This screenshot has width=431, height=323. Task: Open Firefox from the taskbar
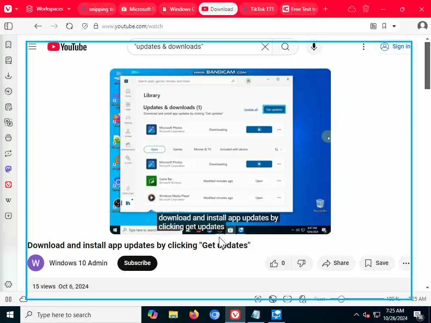coord(194,315)
